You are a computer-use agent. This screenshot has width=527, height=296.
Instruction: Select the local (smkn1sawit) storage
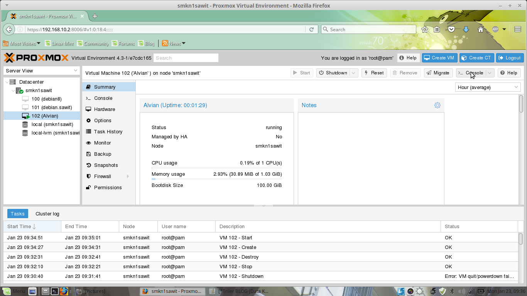pos(42,124)
